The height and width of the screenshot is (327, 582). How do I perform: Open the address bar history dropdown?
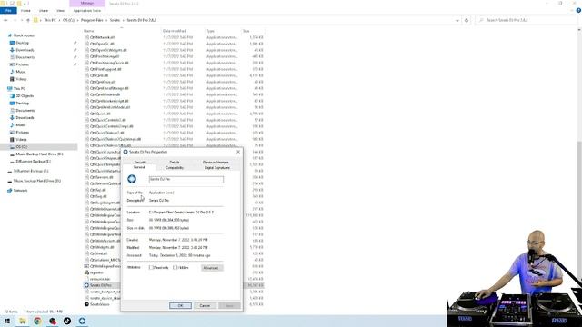457,20
